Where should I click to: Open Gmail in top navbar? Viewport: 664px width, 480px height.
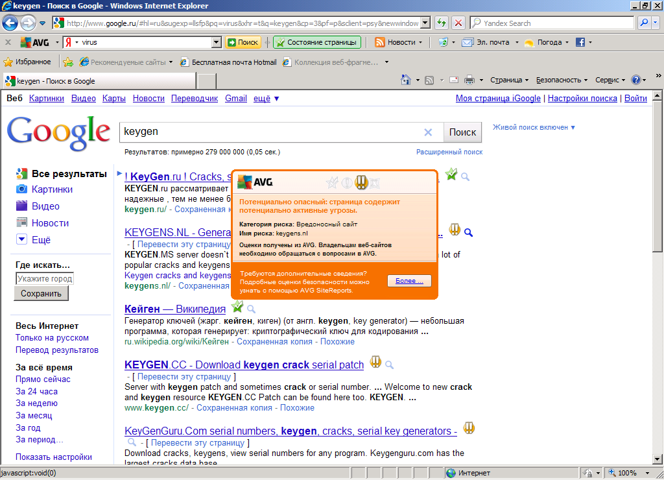coord(236,99)
